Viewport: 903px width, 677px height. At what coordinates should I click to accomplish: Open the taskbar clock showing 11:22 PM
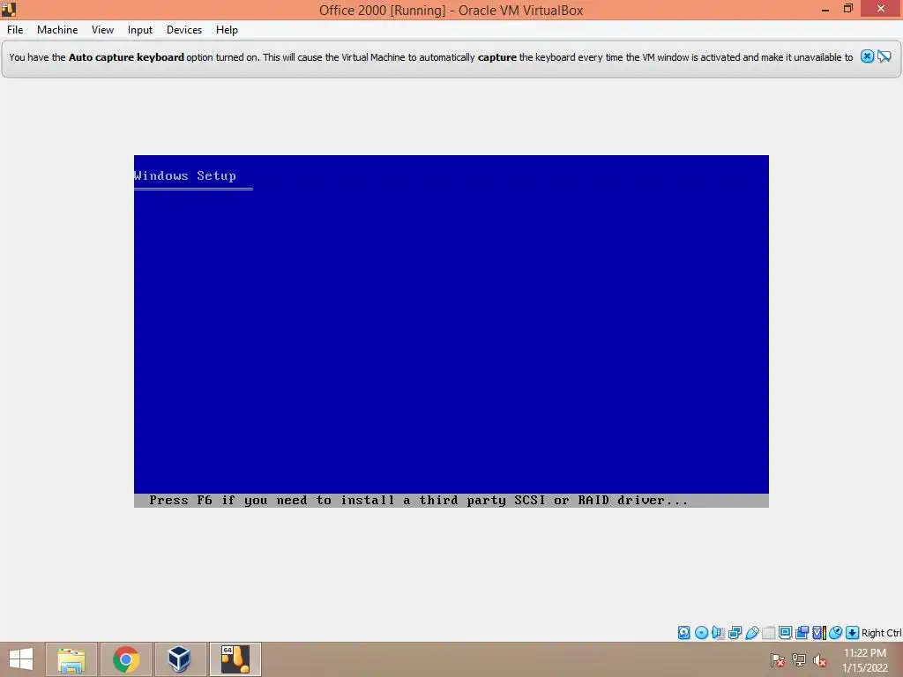click(865, 660)
